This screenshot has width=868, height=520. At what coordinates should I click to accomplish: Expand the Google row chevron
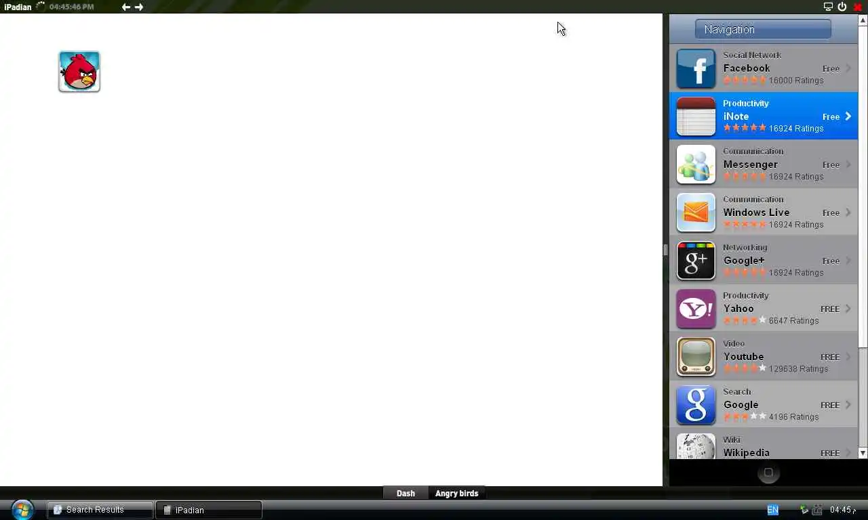pyautogui.click(x=848, y=405)
